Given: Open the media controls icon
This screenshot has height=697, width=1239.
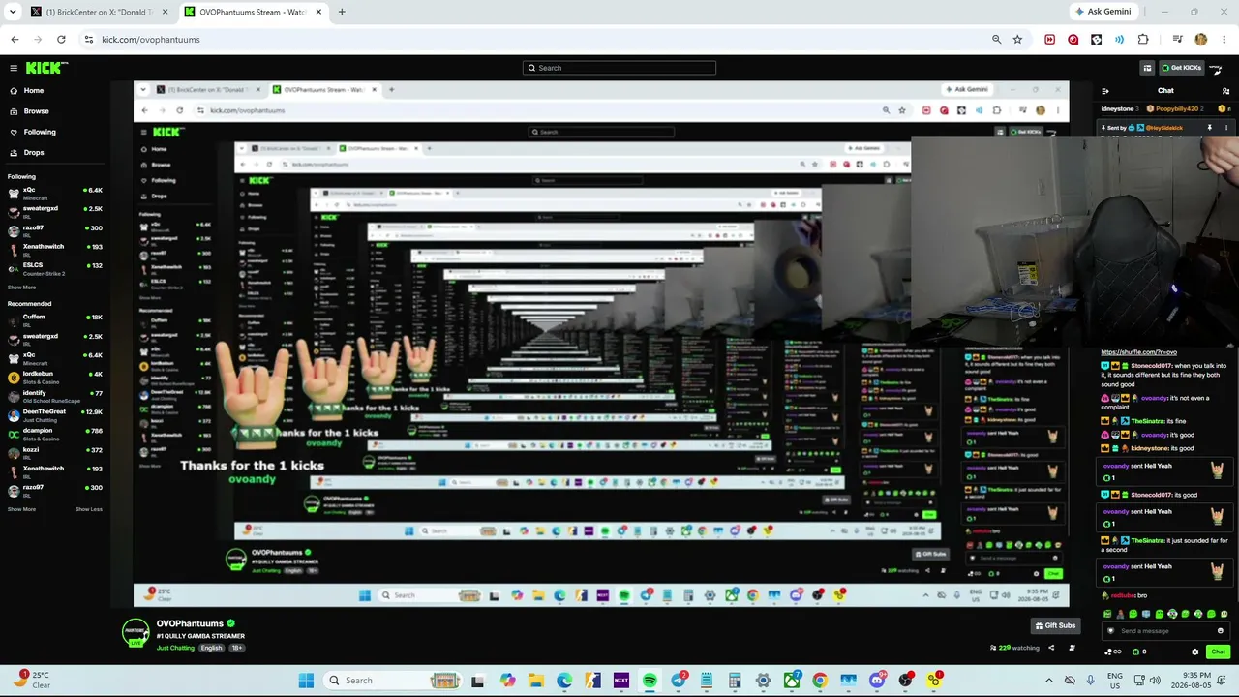Looking at the screenshot, I should (x=1177, y=40).
